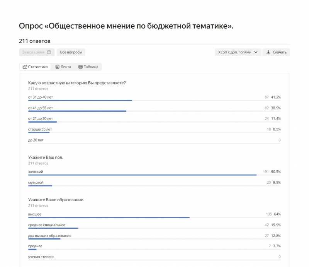Image resolution: width=309 pixels, height=267 pixels.
Task: Click the calendar icon in date field
Action: pyautogui.click(x=49, y=52)
